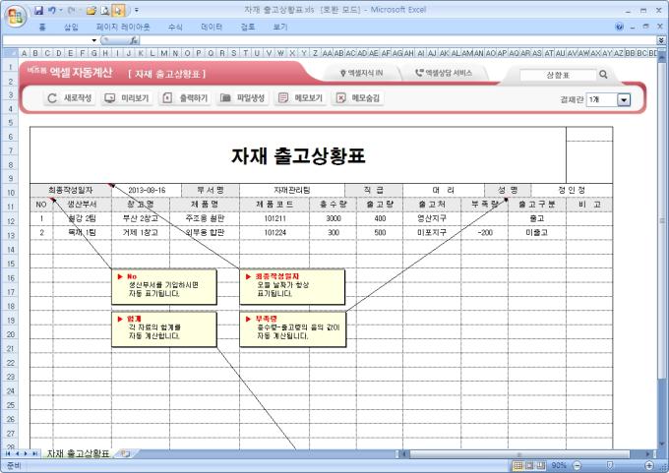
Task: Select the date cell 2013-08-16
Action: point(147,190)
